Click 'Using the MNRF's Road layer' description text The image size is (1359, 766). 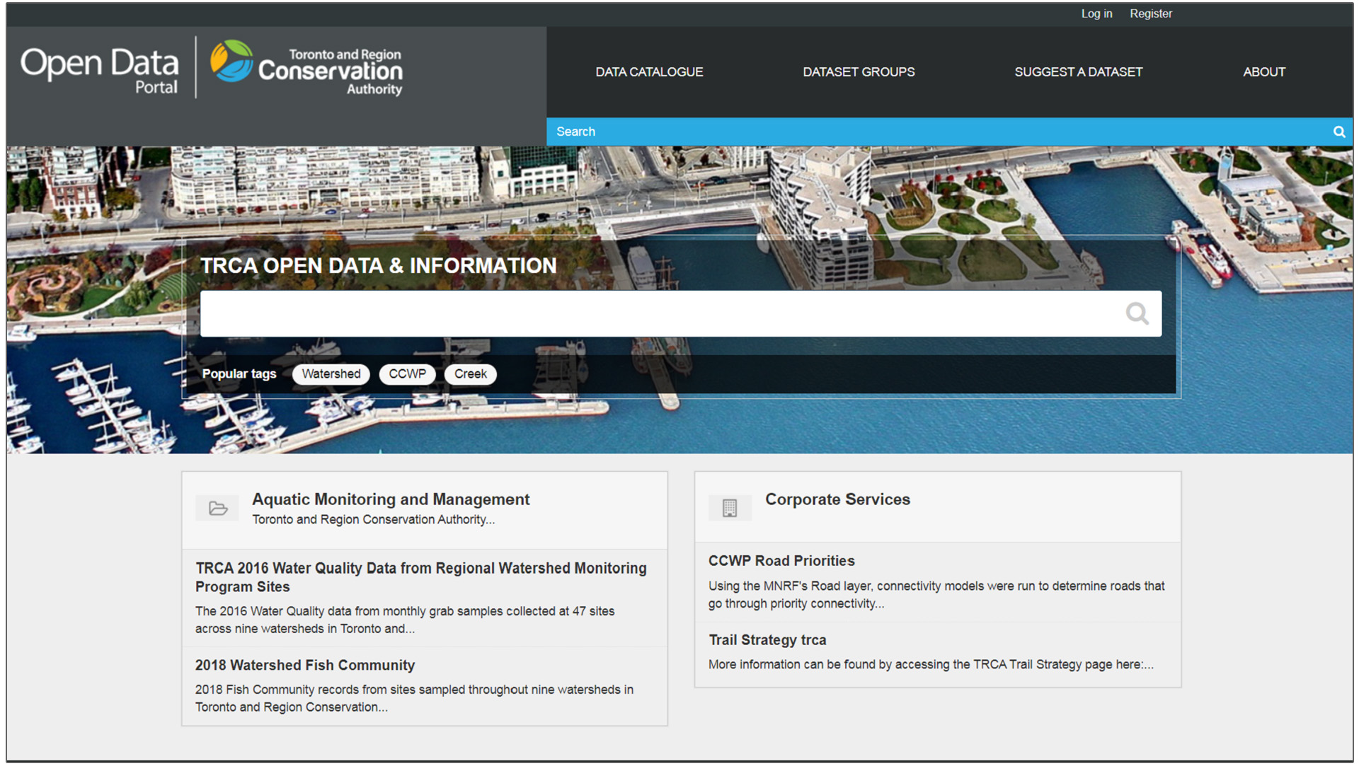(936, 595)
